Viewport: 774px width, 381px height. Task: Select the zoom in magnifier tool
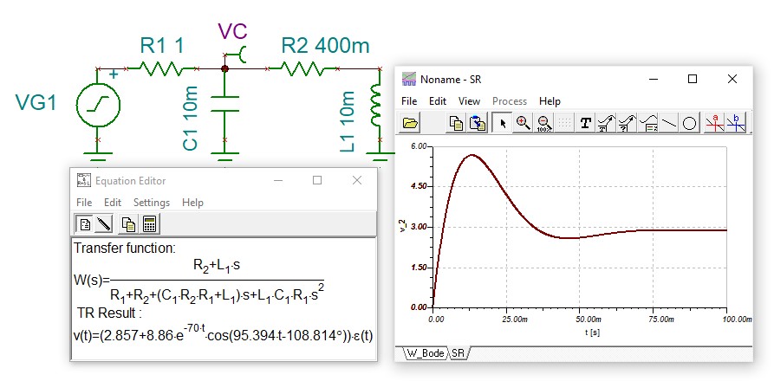[523, 123]
